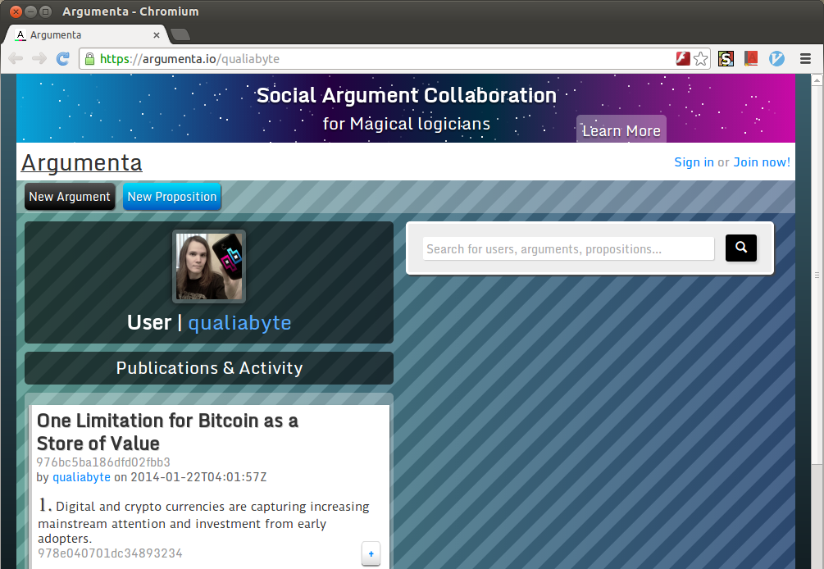Click the Join now! link
This screenshot has width=824, height=569.
click(x=762, y=162)
